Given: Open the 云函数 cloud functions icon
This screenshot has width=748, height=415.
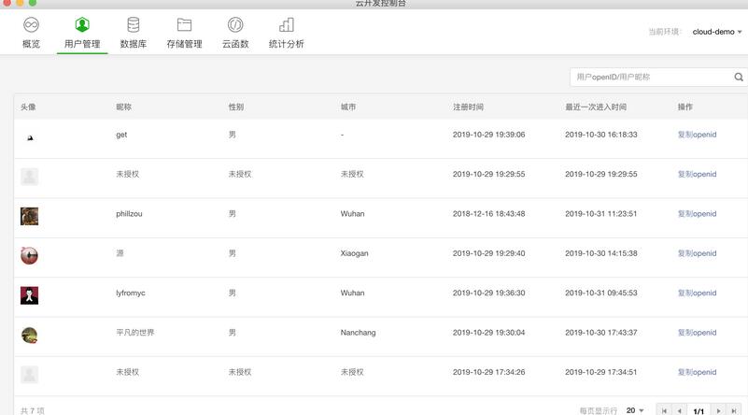Looking at the screenshot, I should point(235,25).
